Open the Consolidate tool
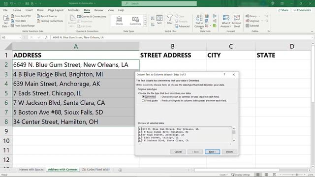This screenshot has height=177, width=315. pyautogui.click(x=215, y=16)
